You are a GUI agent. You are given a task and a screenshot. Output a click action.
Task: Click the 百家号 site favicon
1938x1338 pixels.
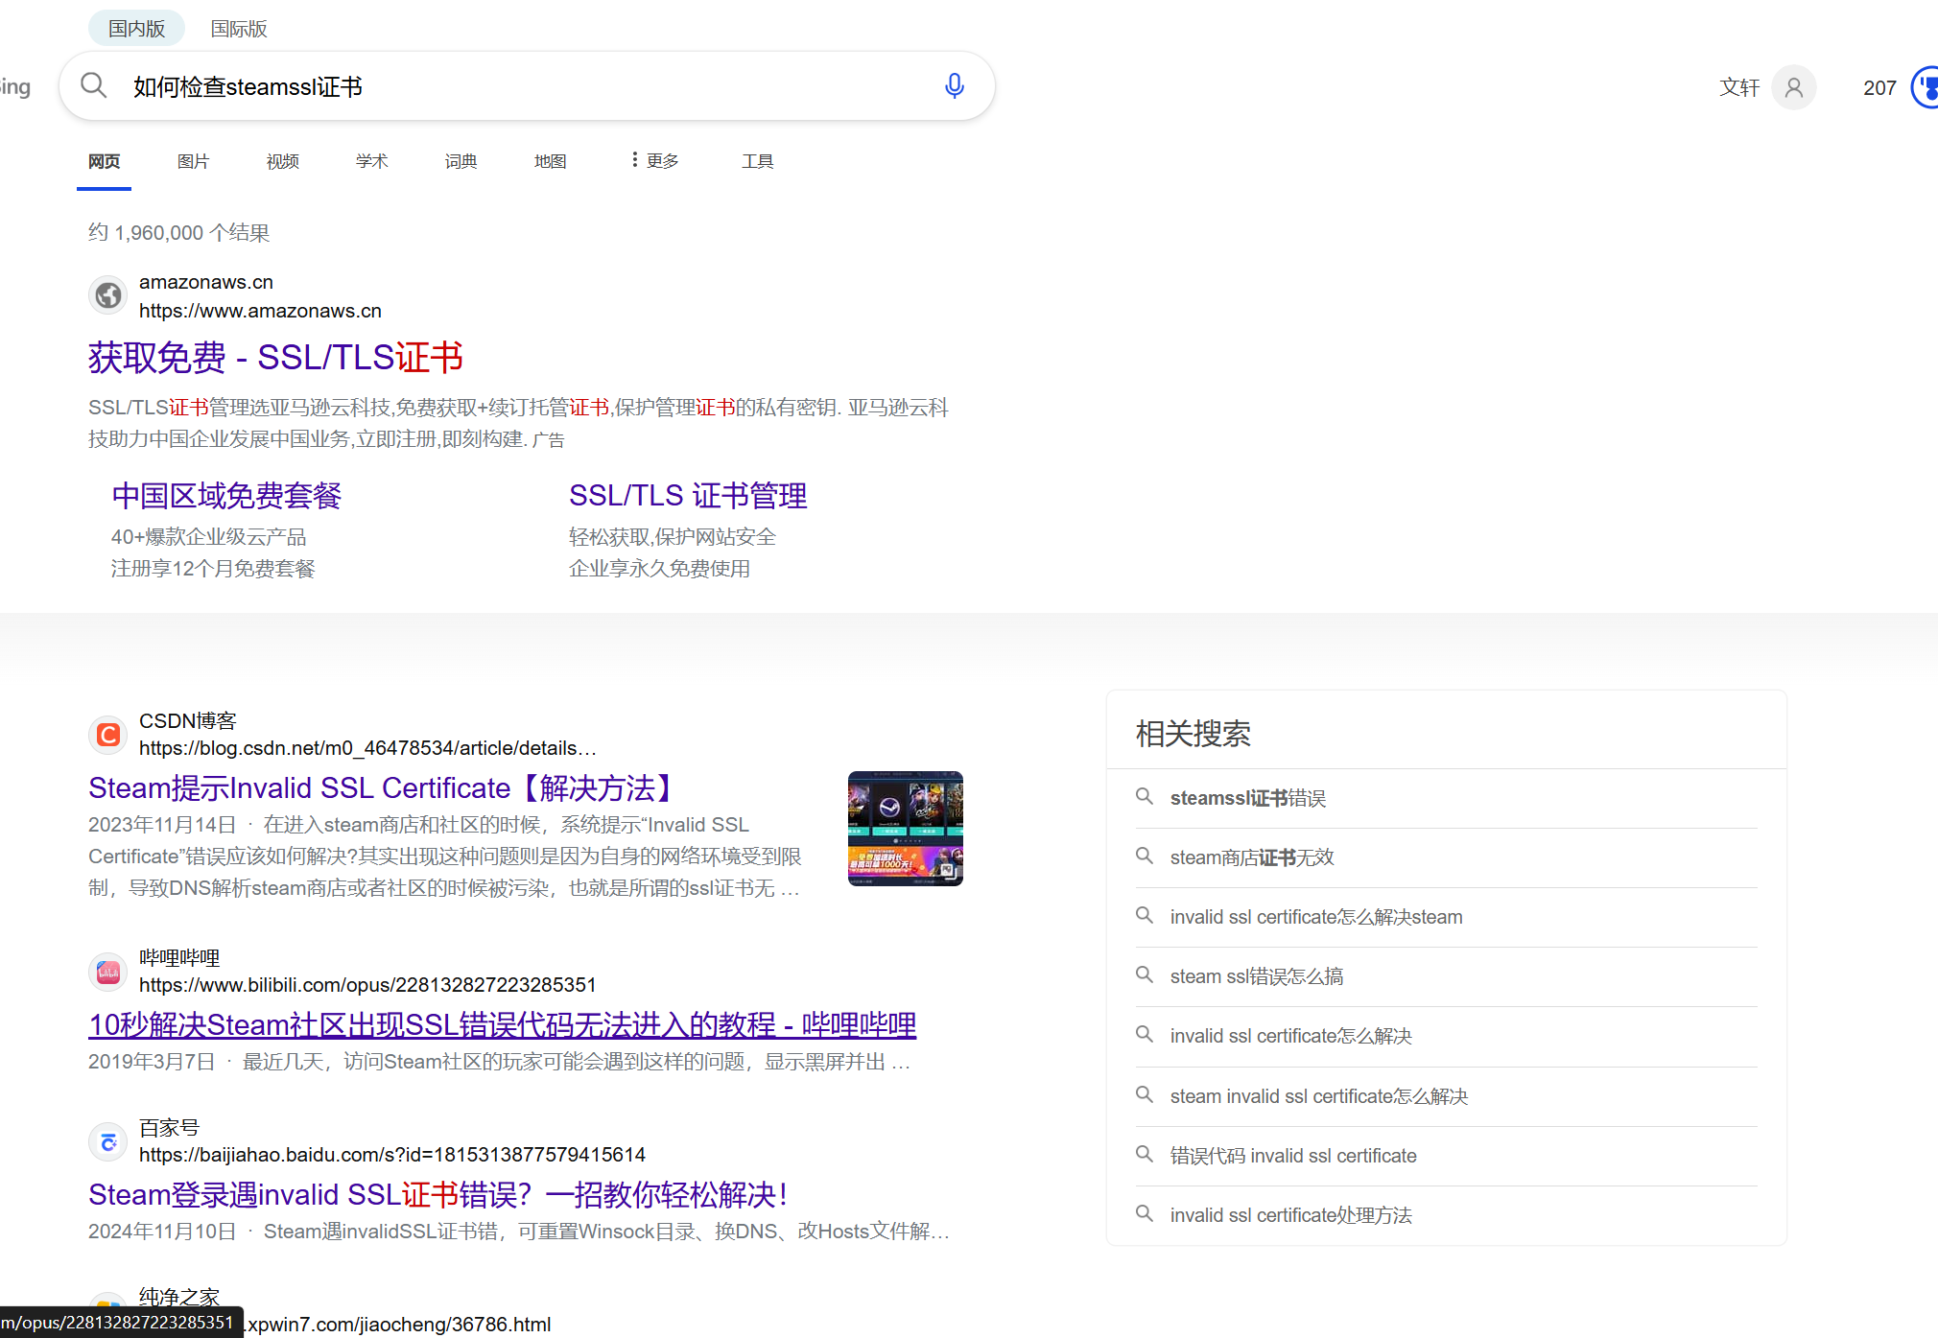click(x=106, y=1141)
